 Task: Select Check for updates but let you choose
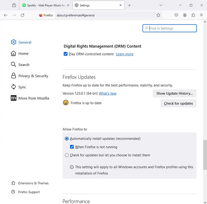(x=67, y=155)
